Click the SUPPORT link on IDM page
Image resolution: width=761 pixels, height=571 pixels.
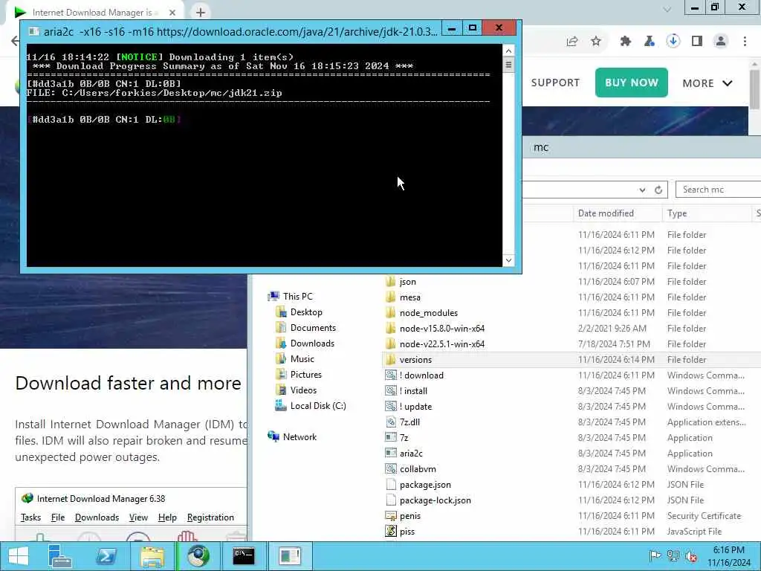(x=555, y=83)
